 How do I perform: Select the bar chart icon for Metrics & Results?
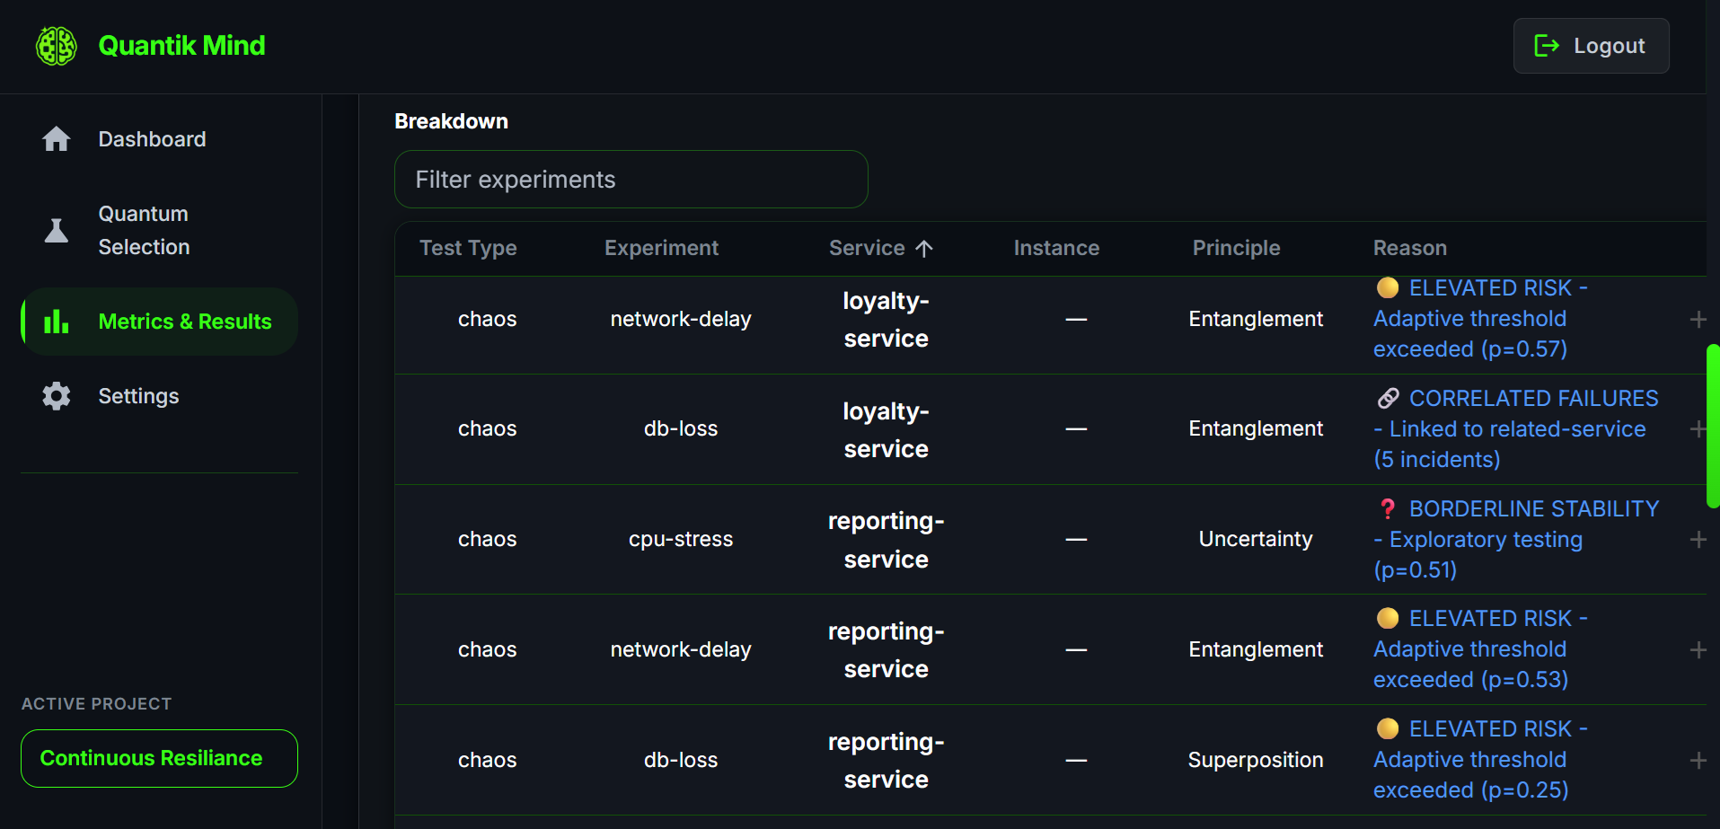pos(56,321)
